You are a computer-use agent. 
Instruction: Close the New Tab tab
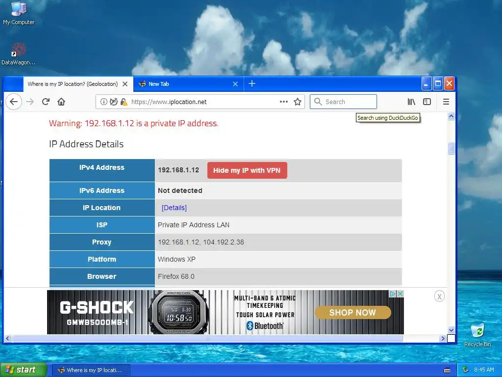click(235, 84)
